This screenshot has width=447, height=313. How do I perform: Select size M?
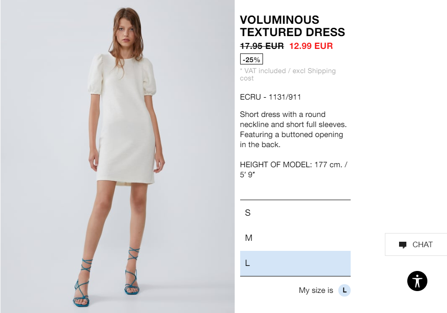(295, 238)
